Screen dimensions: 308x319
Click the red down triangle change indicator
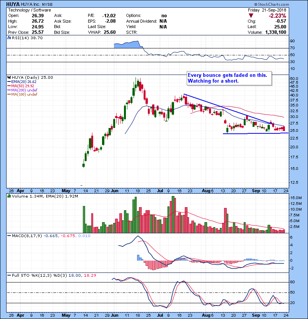[x=251, y=16]
